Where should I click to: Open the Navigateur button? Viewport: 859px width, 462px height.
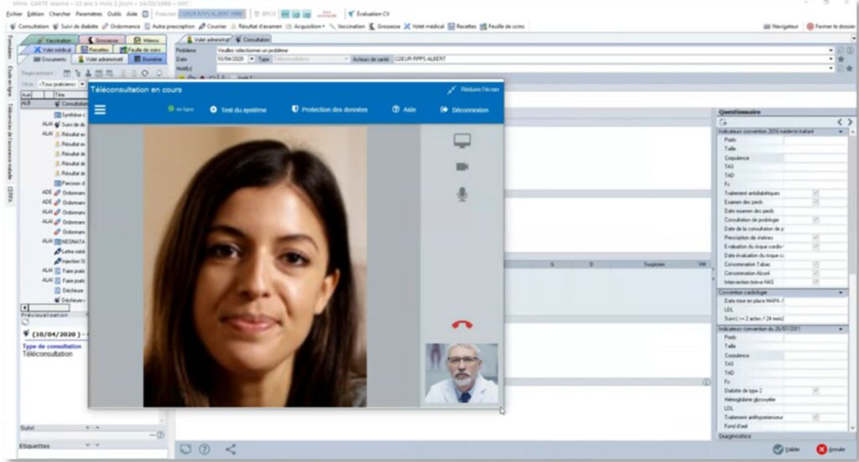pos(781,26)
